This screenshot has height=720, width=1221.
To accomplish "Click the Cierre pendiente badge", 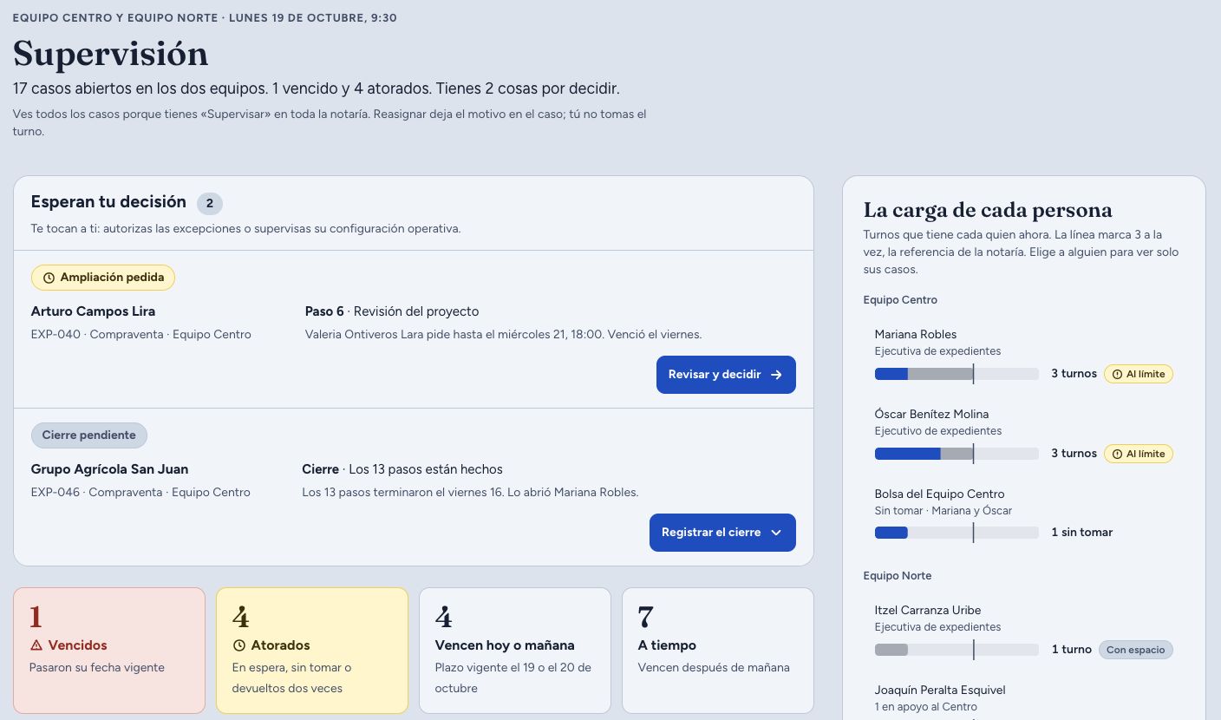I will 89,435.
